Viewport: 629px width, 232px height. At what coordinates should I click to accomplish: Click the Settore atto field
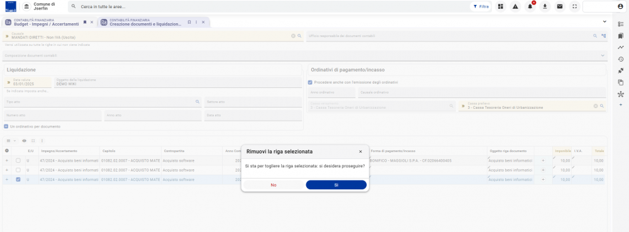[x=253, y=102]
